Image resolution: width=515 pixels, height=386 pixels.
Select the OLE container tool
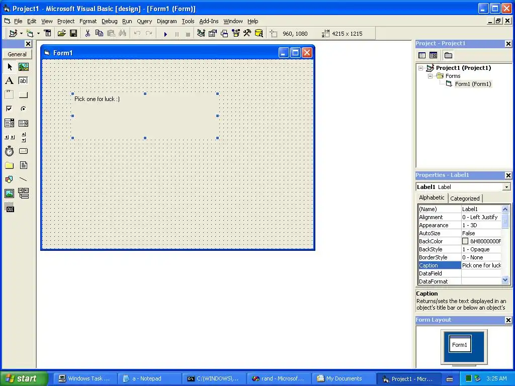[10, 208]
